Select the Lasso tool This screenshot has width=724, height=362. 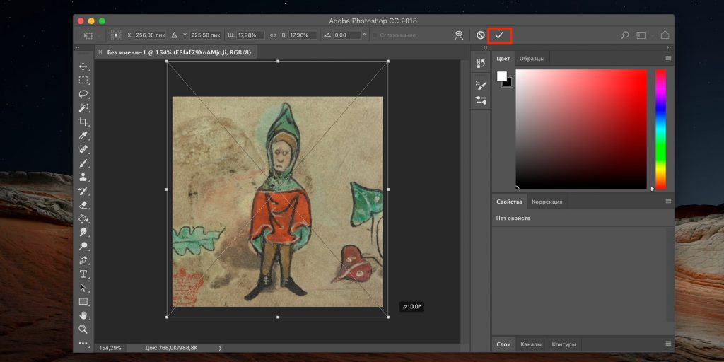coord(83,94)
